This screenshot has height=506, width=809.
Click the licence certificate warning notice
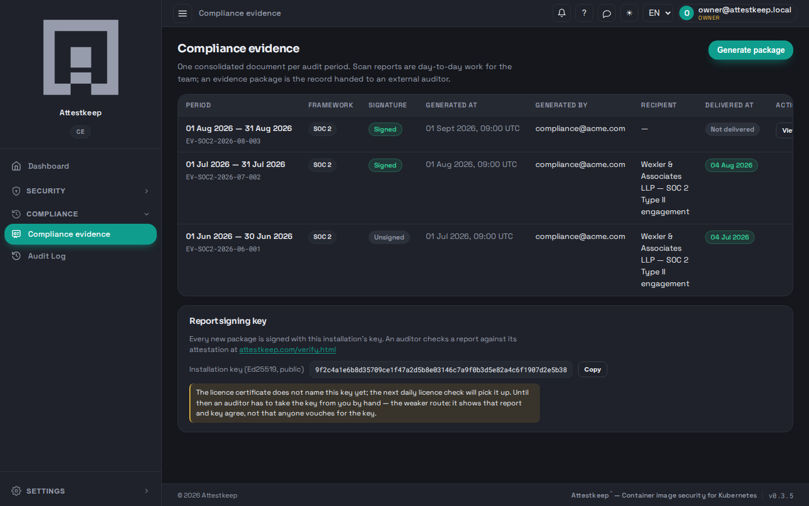coord(365,403)
